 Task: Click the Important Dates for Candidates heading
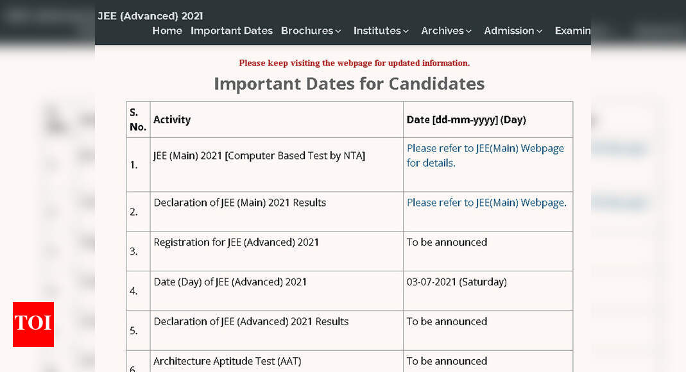pyautogui.click(x=349, y=83)
